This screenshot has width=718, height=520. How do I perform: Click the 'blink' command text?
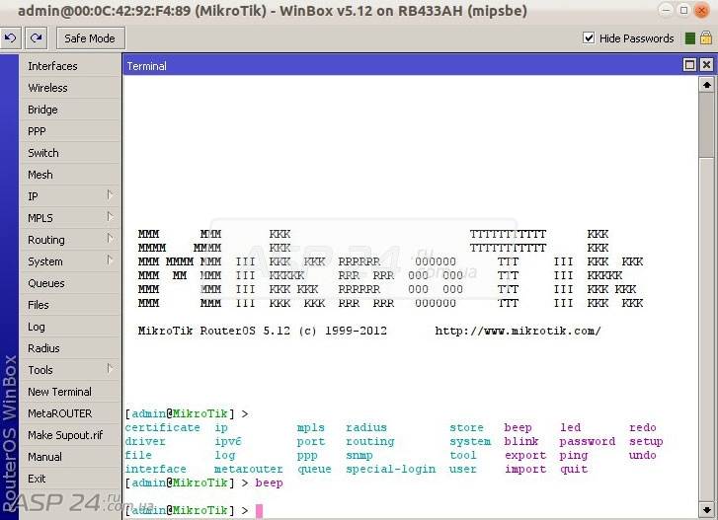[x=521, y=441]
